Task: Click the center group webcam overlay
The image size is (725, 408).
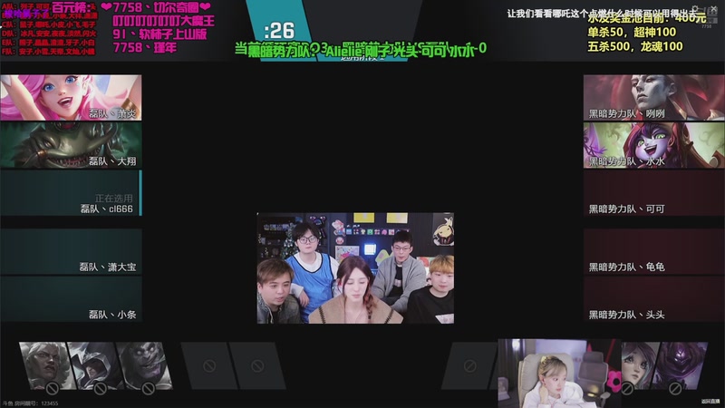Action: (x=355, y=268)
